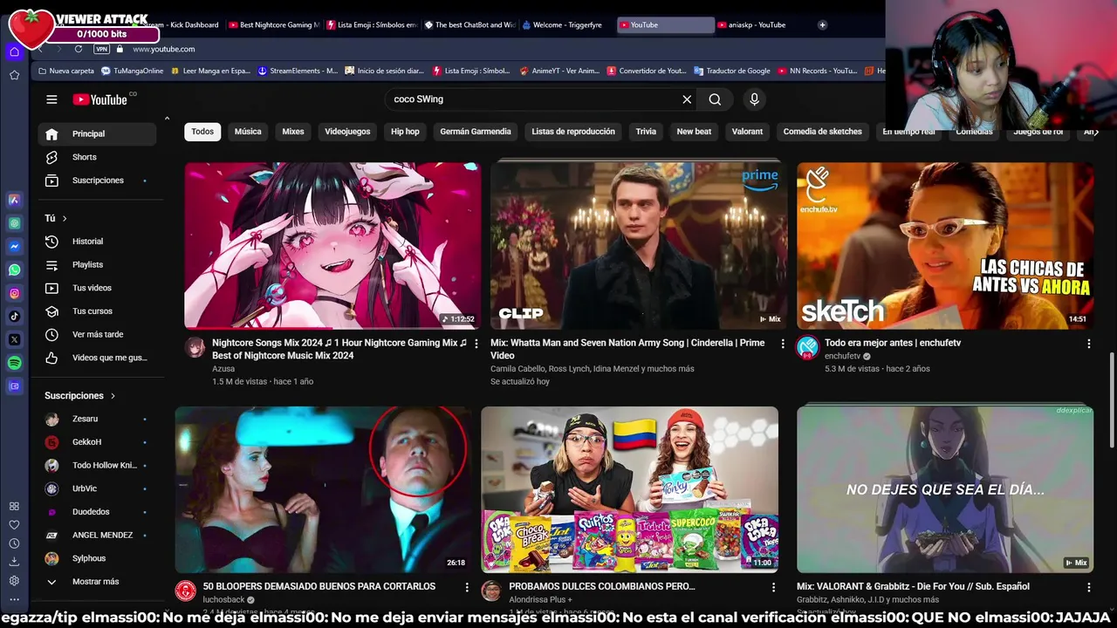Image resolution: width=1117 pixels, height=628 pixels.
Task: Select the Música filter chip
Action: coord(248,132)
